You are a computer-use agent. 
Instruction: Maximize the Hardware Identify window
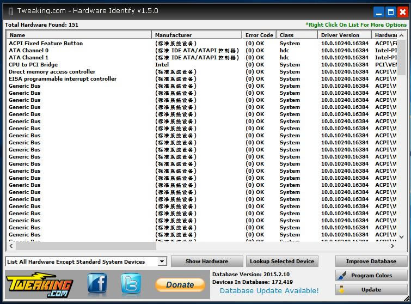point(391,12)
